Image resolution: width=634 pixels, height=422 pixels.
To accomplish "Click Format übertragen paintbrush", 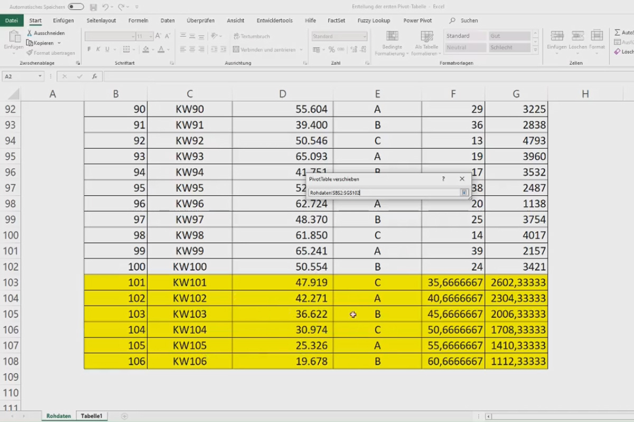I will pyautogui.click(x=51, y=53).
